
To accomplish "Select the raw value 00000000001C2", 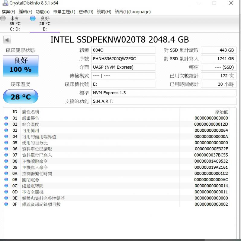I will [211, 174].
